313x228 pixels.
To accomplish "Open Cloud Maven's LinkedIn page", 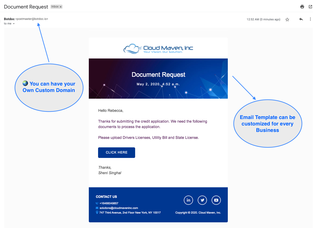I will (x=188, y=200).
